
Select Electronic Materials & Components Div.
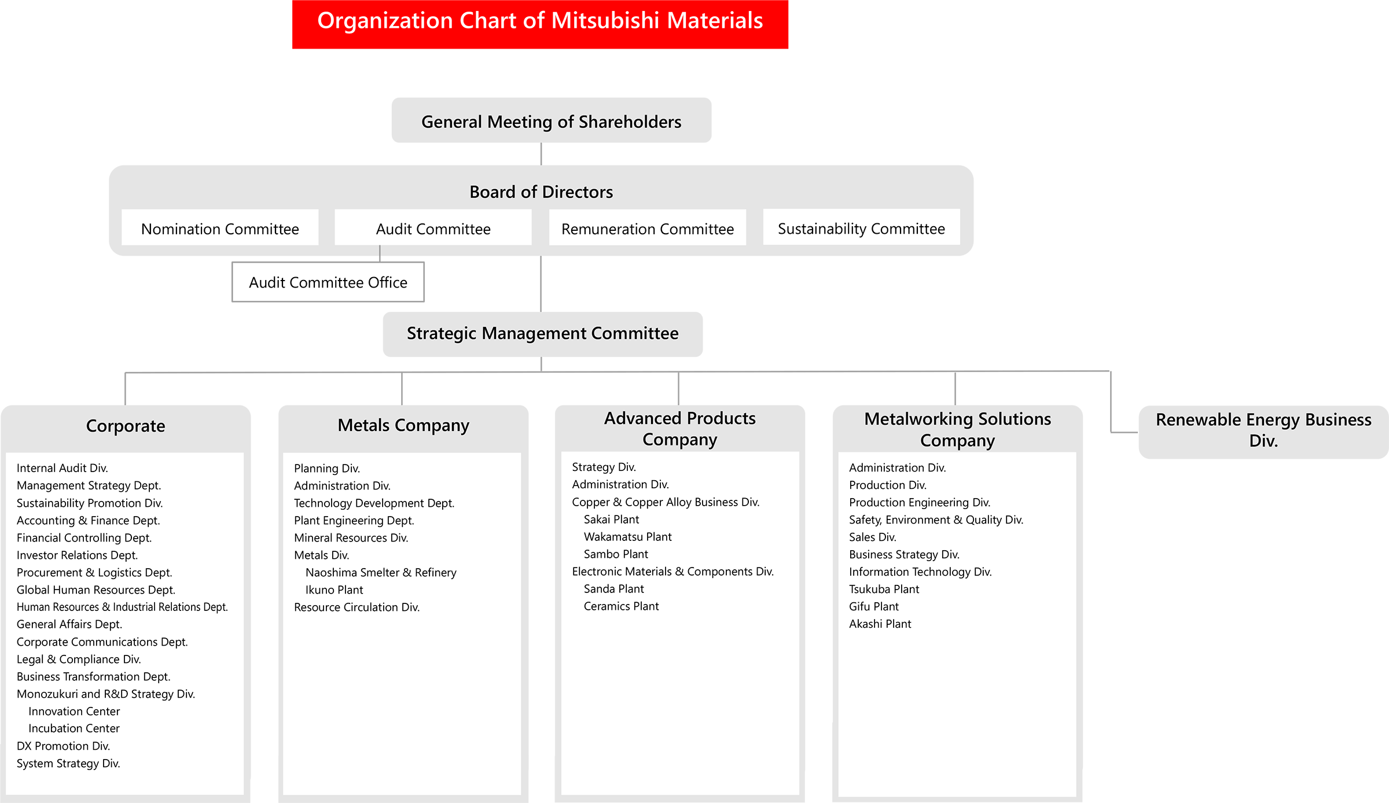tap(673, 571)
